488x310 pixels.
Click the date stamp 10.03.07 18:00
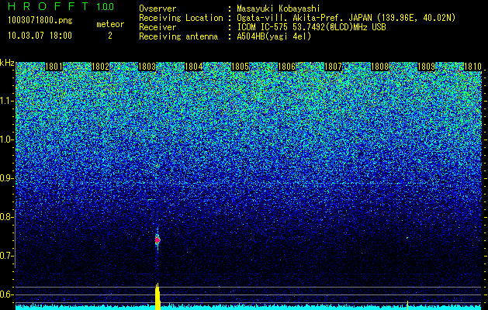click(x=40, y=36)
